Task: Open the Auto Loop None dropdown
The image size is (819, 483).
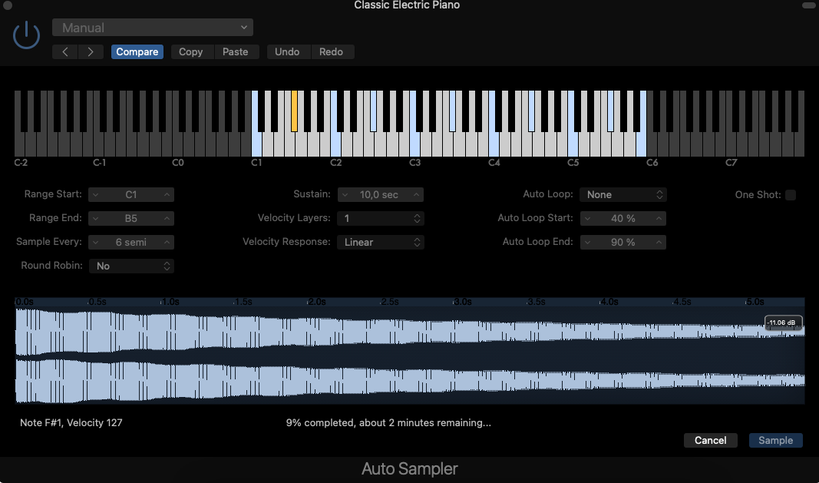Action: click(x=623, y=194)
